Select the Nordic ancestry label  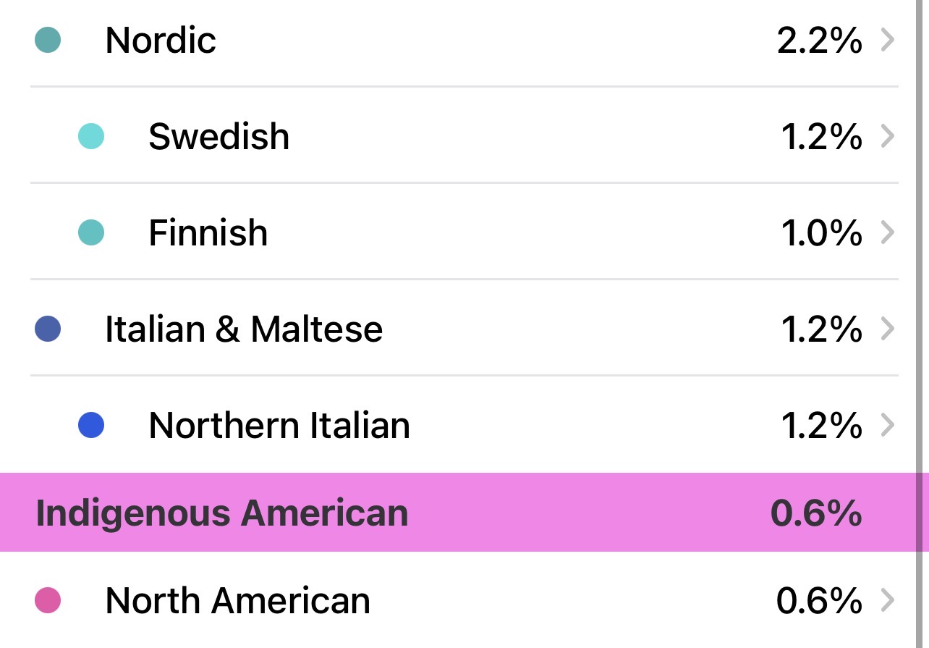pos(161,40)
